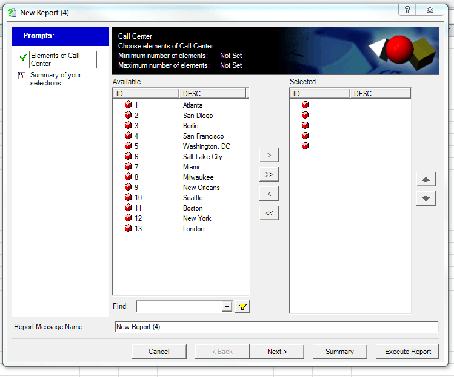Open Summary of your selections prompt
This screenshot has width=454, height=377.
click(x=55, y=79)
